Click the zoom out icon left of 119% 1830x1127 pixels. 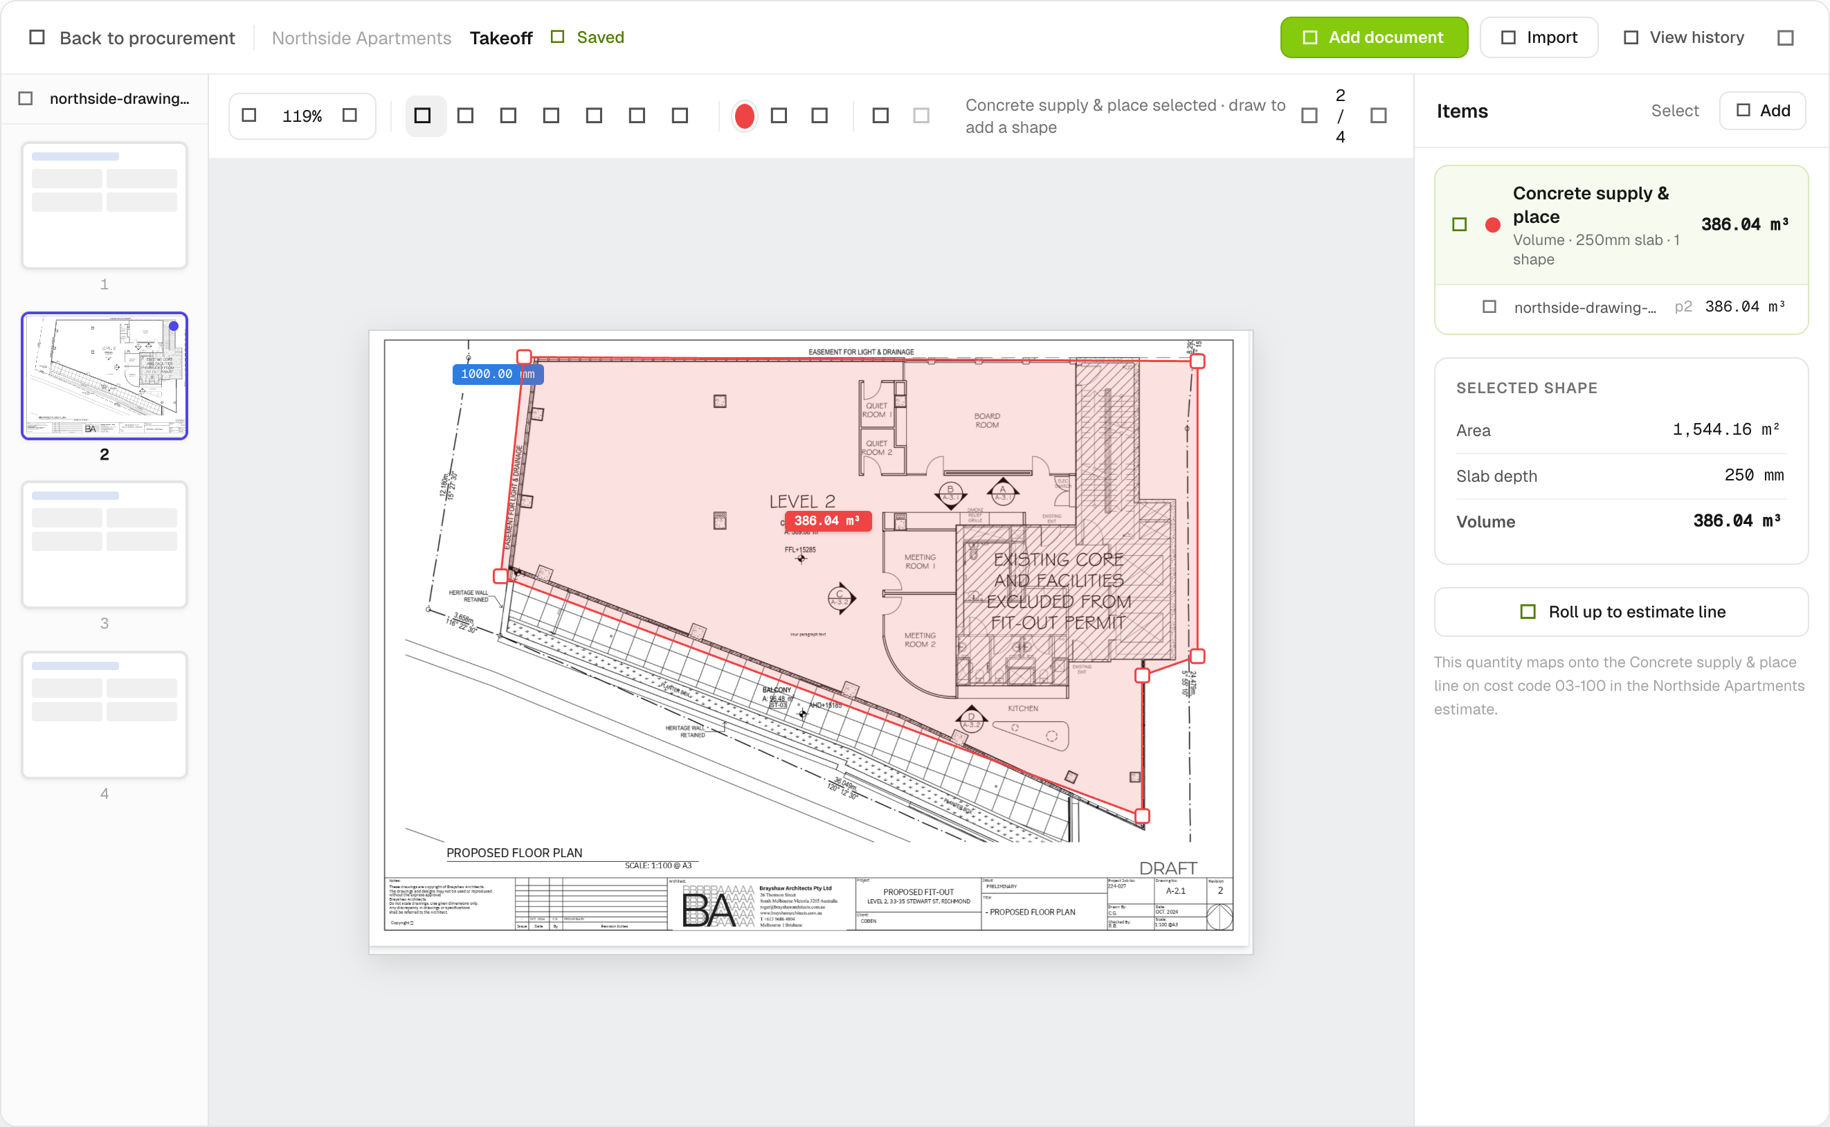[x=249, y=116]
